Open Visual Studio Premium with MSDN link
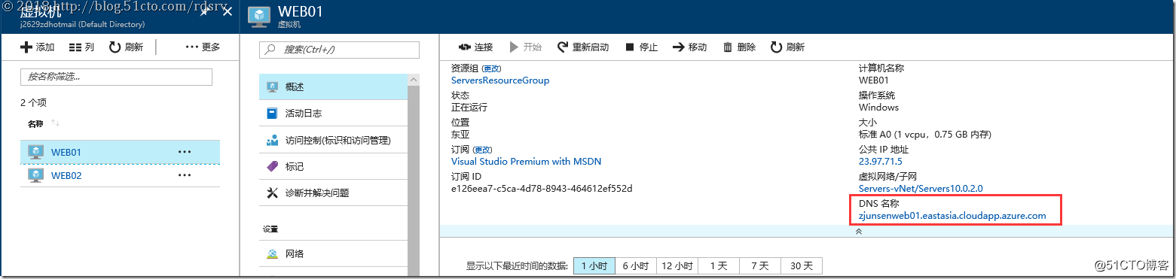1176x279 pixels. [526, 162]
